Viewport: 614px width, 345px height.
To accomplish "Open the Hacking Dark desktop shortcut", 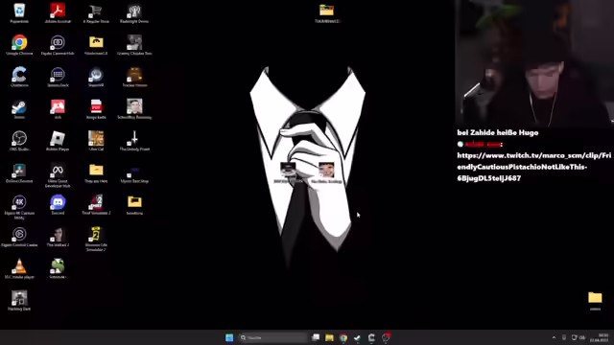I will click(x=19, y=301).
